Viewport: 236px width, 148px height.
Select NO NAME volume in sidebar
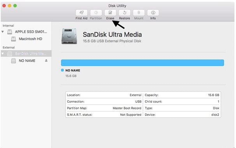click(27, 61)
